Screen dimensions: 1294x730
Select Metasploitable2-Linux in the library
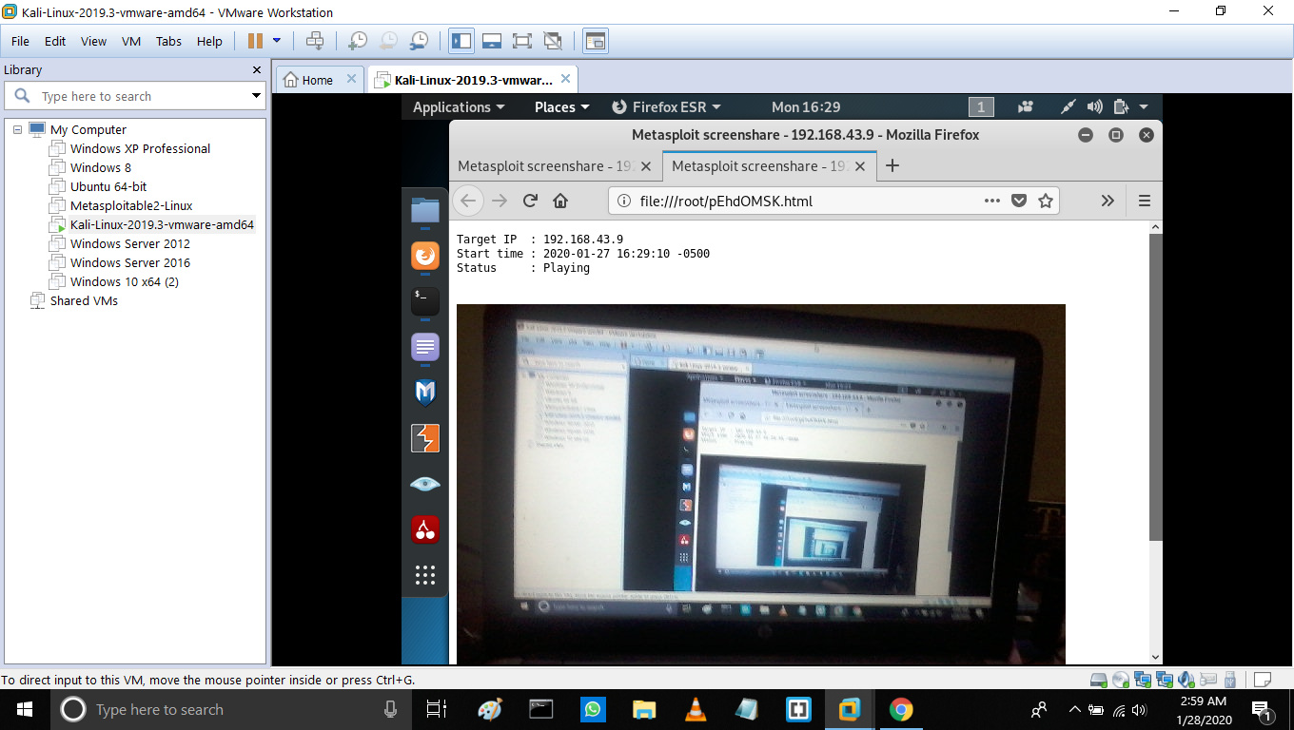[x=131, y=205]
